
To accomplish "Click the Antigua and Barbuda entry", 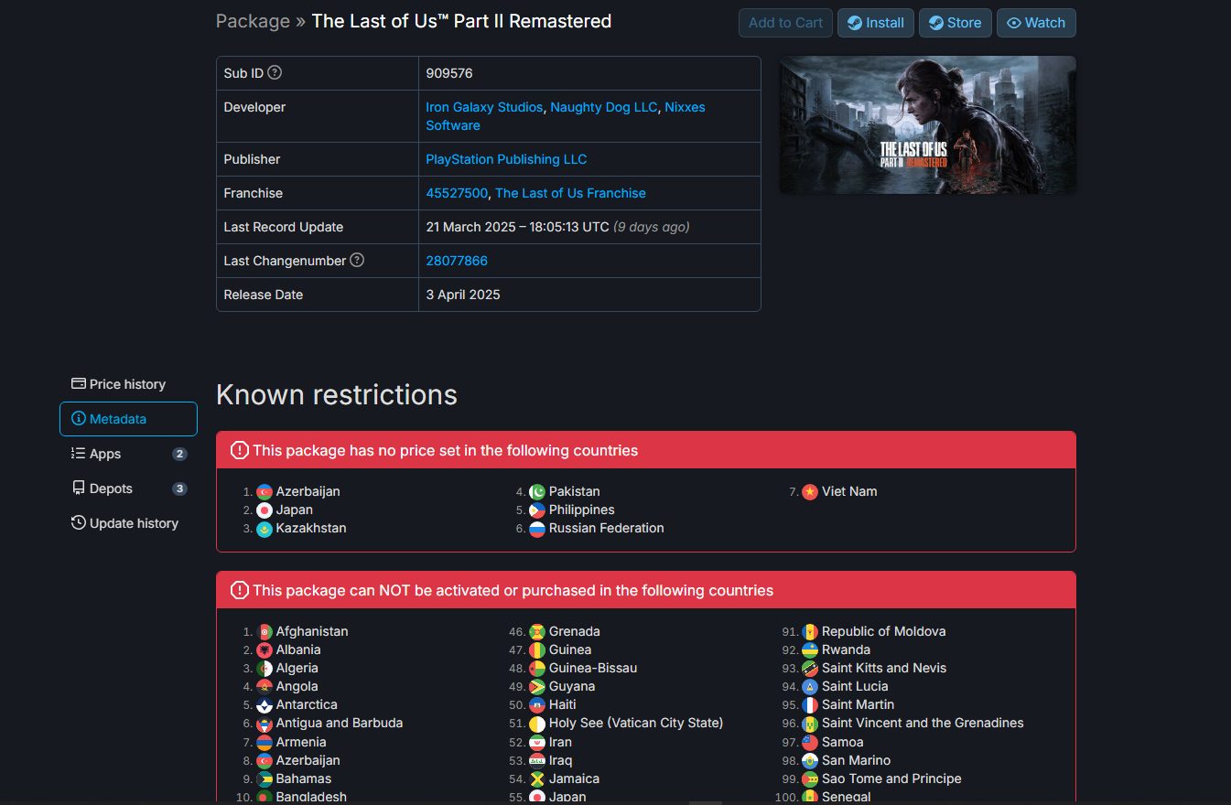I will click(340, 724).
